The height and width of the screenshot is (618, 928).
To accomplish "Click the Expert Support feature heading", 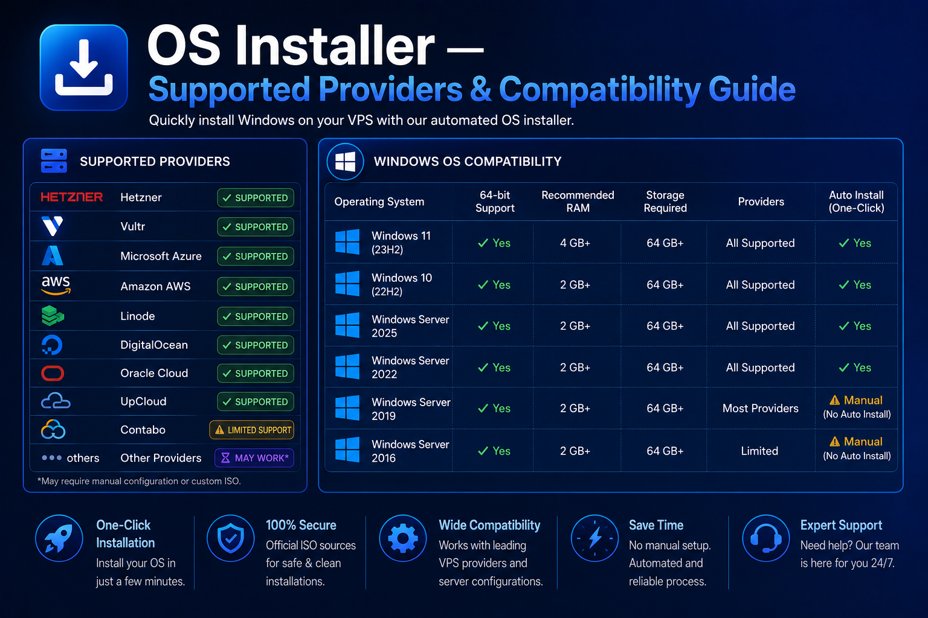I will [841, 525].
